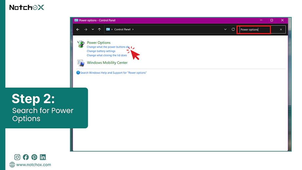Clear the search box with X
Screen dimensions: 302x170
click(x=281, y=29)
